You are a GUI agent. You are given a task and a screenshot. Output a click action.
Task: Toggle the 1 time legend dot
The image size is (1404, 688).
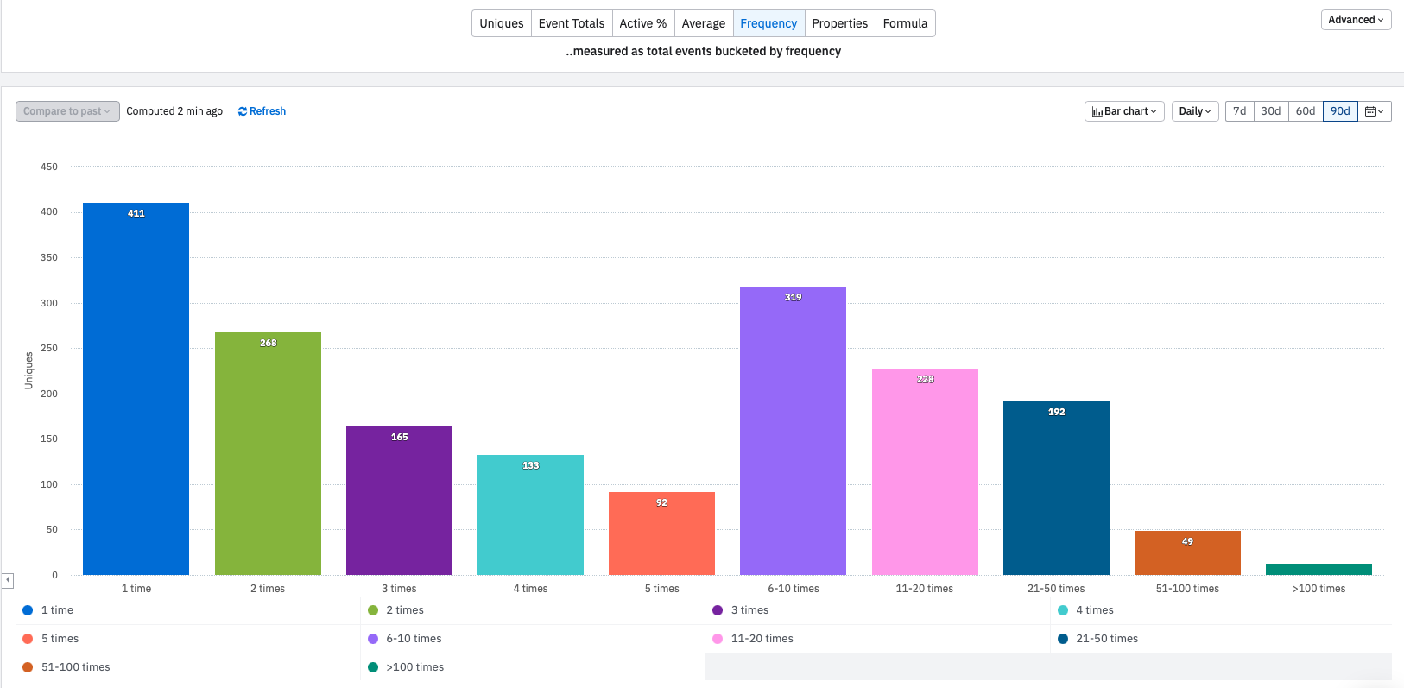(x=28, y=610)
